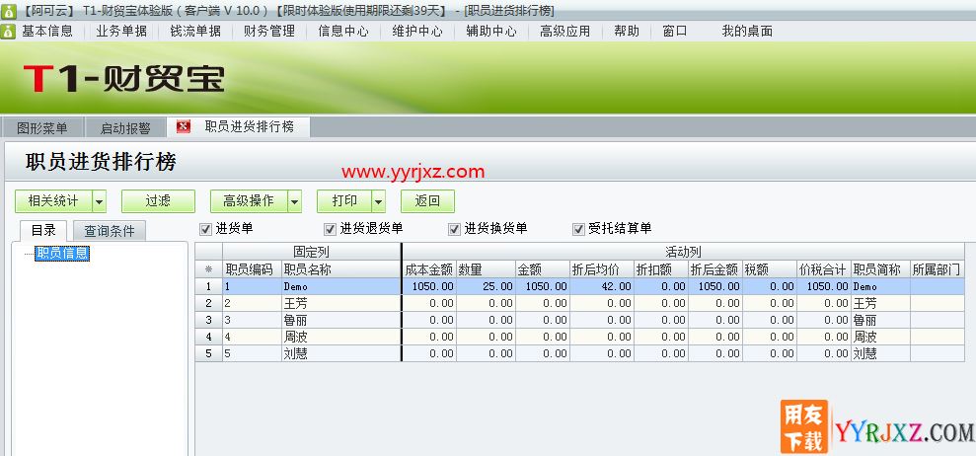
Task: Open the 高级操作 dropdown arrow
Action: (295, 201)
